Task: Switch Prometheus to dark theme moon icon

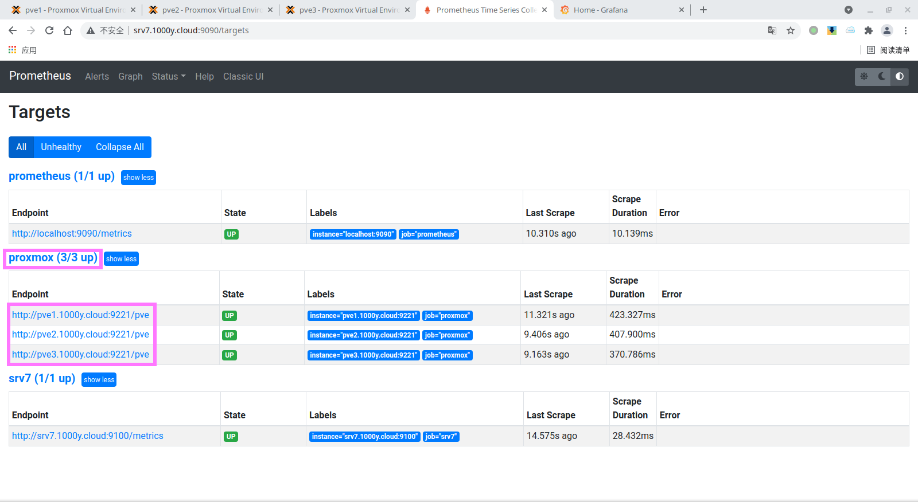Action: (882, 76)
